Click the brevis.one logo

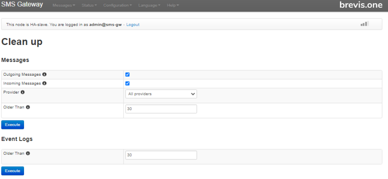pyautogui.click(x=361, y=5)
